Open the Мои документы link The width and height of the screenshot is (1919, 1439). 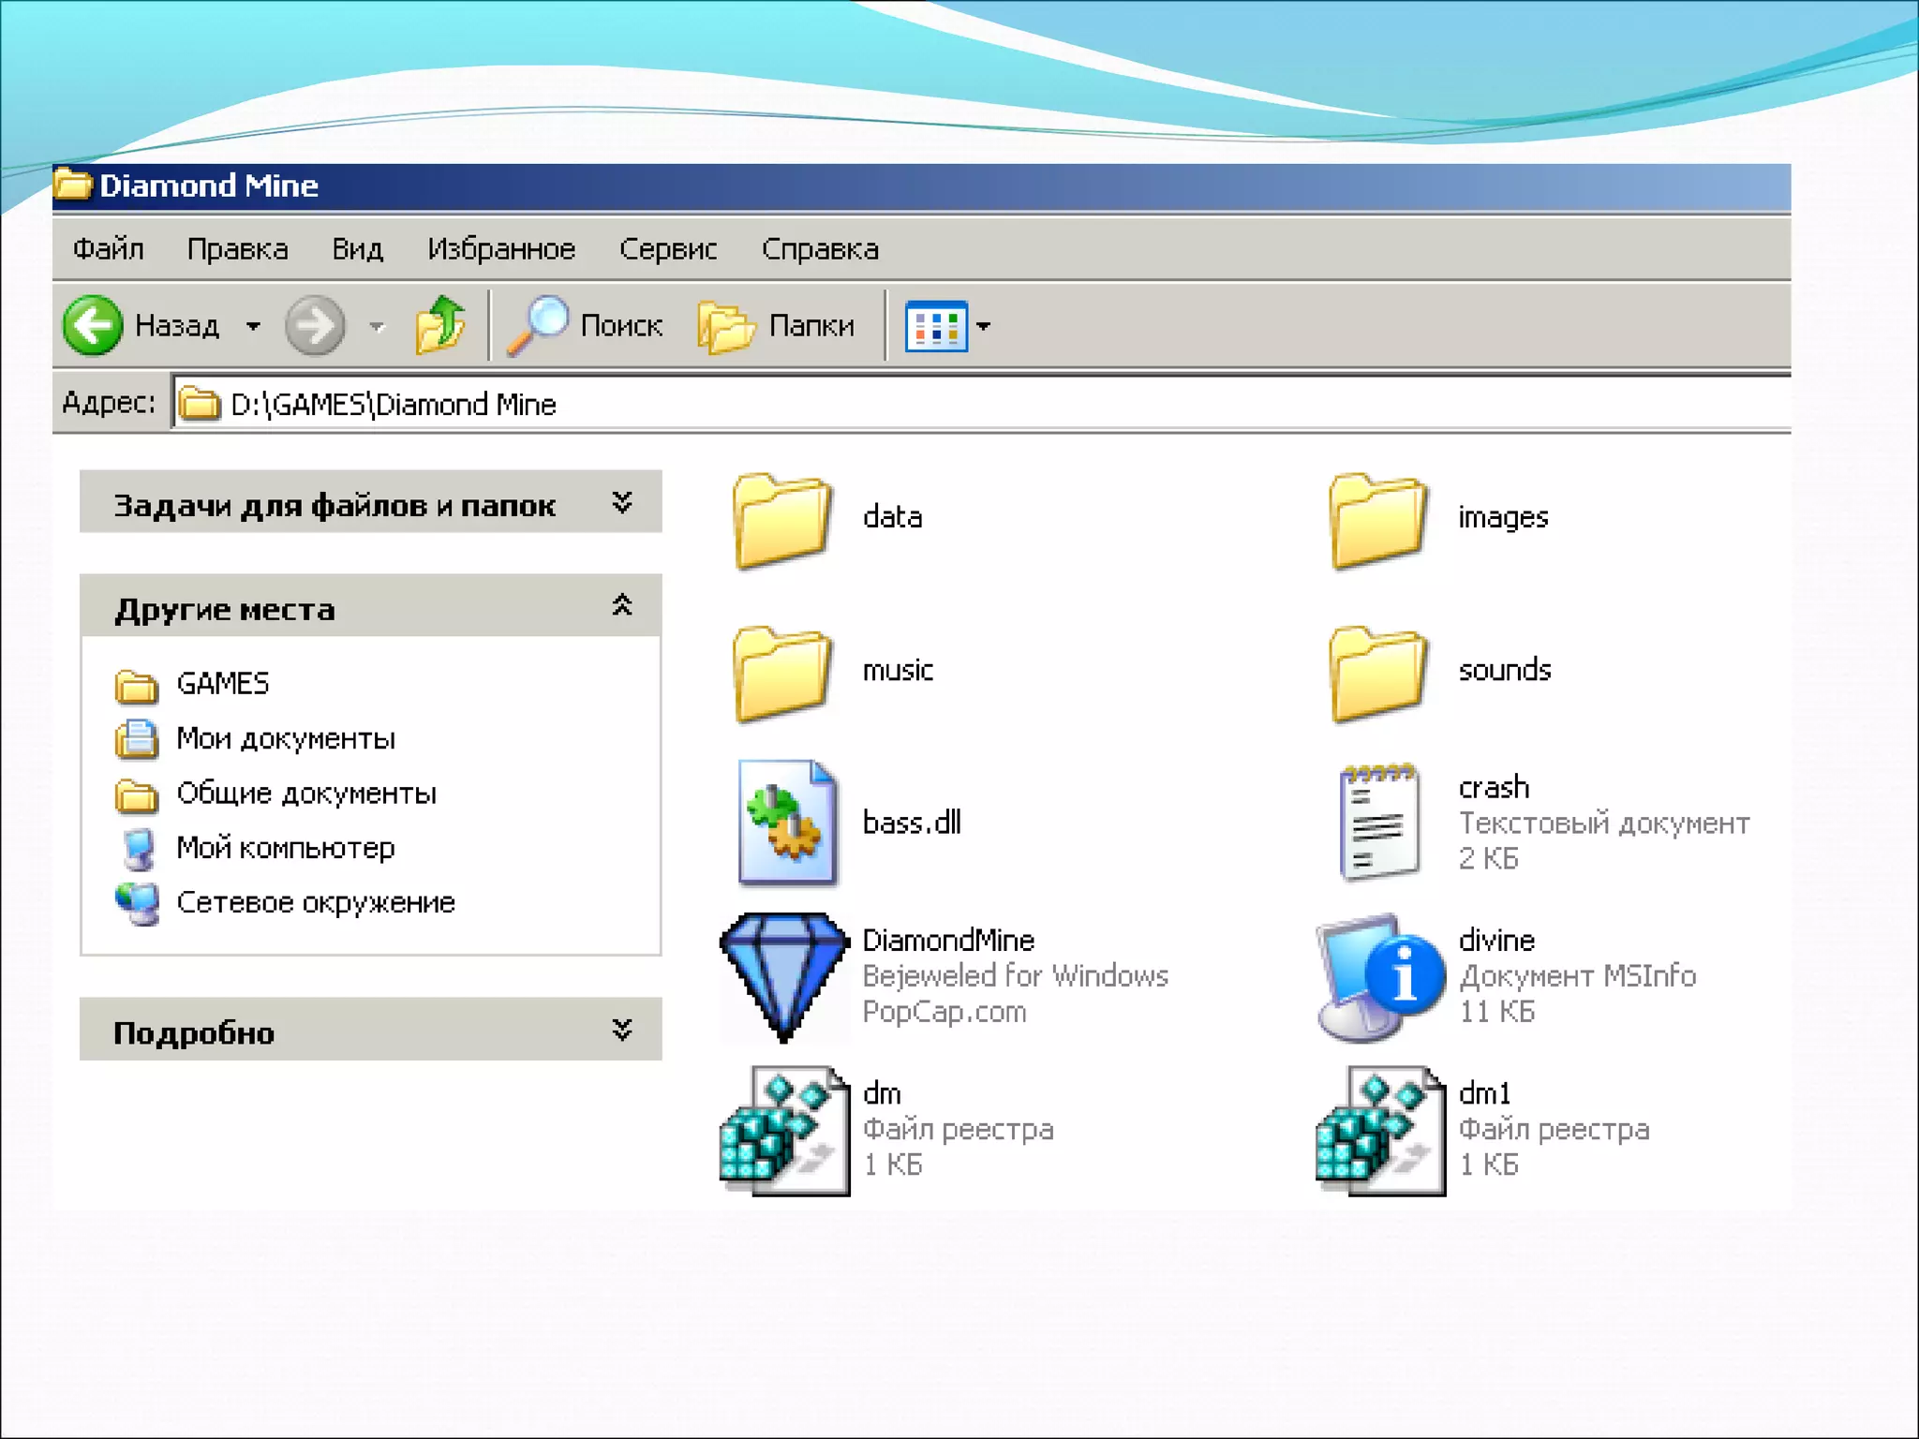pyautogui.click(x=285, y=739)
